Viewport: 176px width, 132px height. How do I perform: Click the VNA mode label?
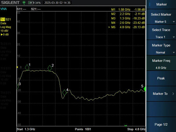coord(3,9)
